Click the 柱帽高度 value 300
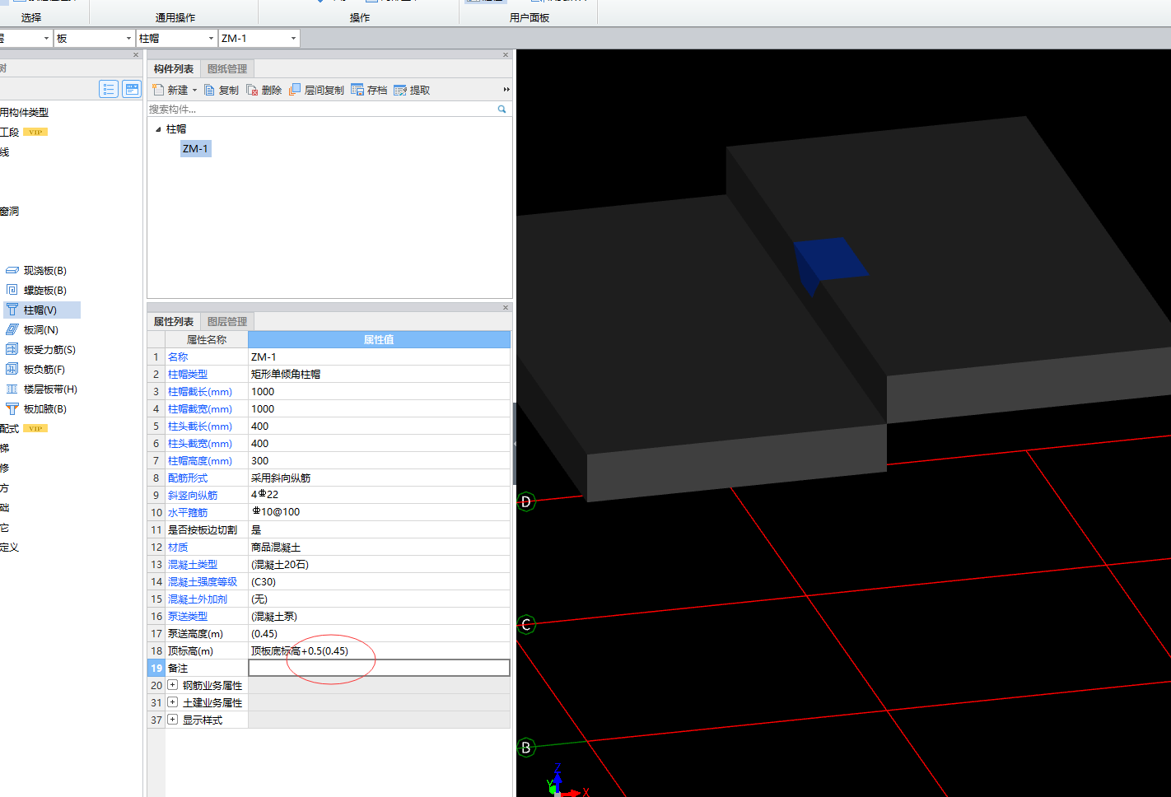Screen dimensions: 1171x797 tap(379, 460)
